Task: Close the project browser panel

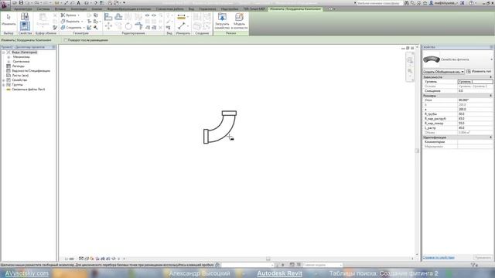Action: (53, 47)
